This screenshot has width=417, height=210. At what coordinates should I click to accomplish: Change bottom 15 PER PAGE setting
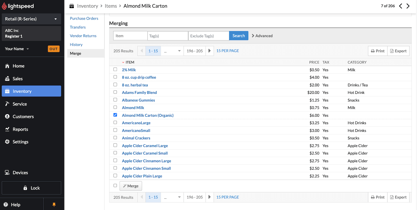[x=228, y=197]
